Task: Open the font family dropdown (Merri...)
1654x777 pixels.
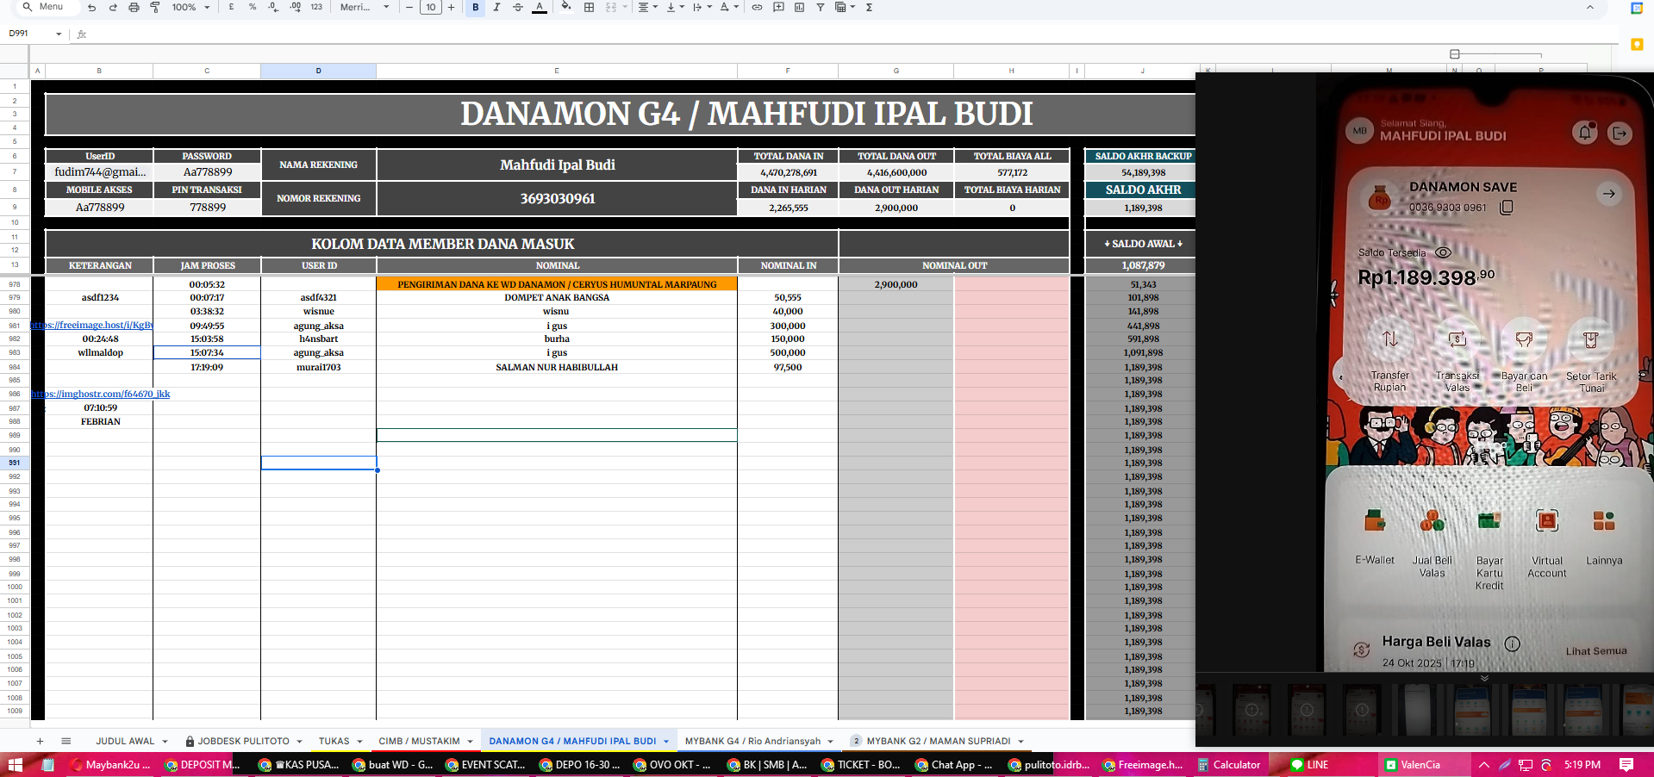Action: tap(365, 7)
